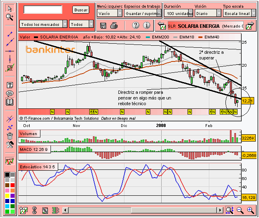The width and height of the screenshot is (259, 218).
Task: Click the 3226K volume value
Action: click(x=248, y=138)
